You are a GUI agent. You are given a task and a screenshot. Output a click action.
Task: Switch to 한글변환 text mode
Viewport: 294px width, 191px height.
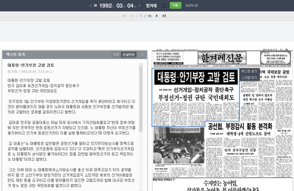click(129, 54)
